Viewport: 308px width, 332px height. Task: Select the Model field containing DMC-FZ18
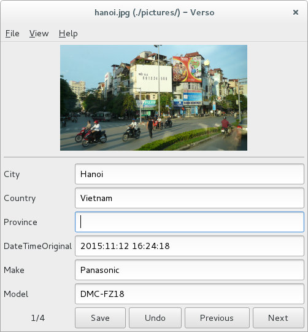tap(190, 294)
